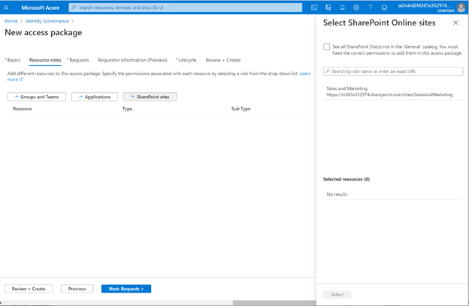Click the Resource column header

click(x=22, y=109)
